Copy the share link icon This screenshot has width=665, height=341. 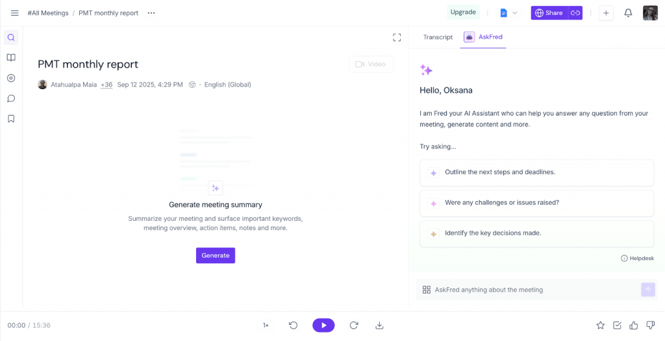click(x=575, y=13)
